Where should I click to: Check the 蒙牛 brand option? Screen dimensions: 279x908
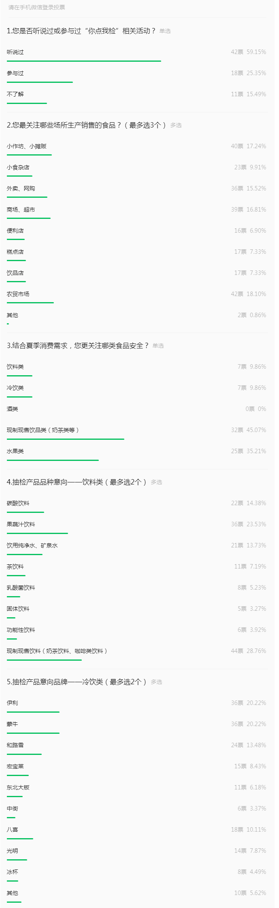click(136, 726)
